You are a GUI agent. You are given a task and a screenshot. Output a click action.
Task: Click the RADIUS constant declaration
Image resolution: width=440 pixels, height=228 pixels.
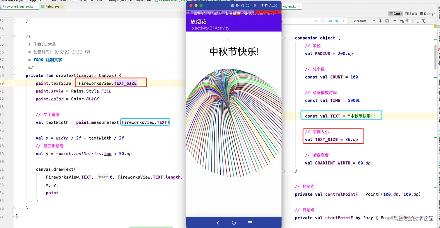pos(329,54)
